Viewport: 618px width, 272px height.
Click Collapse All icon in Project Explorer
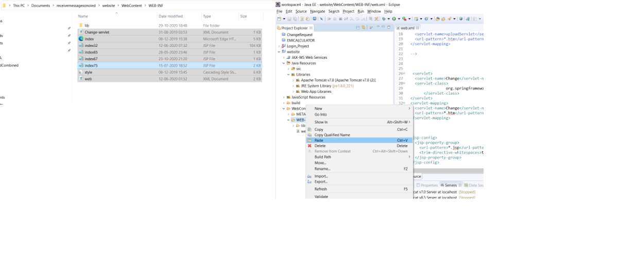coord(358,27)
